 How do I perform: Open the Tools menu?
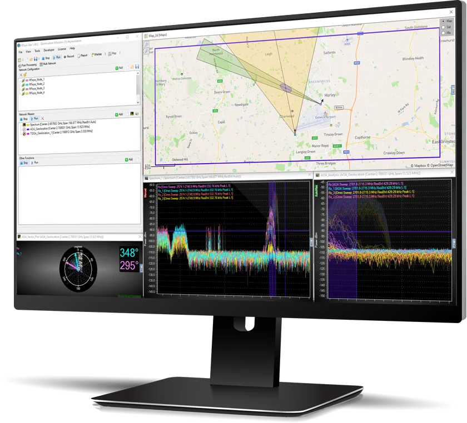[37, 51]
